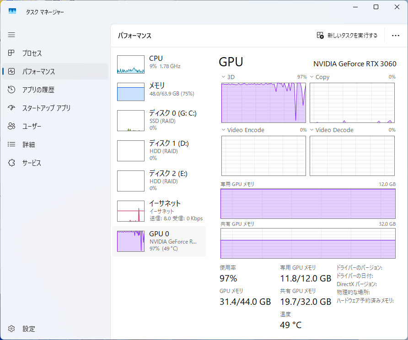This screenshot has height=340, width=408.
Task: Click the メモリ entry label
Action: click(157, 85)
